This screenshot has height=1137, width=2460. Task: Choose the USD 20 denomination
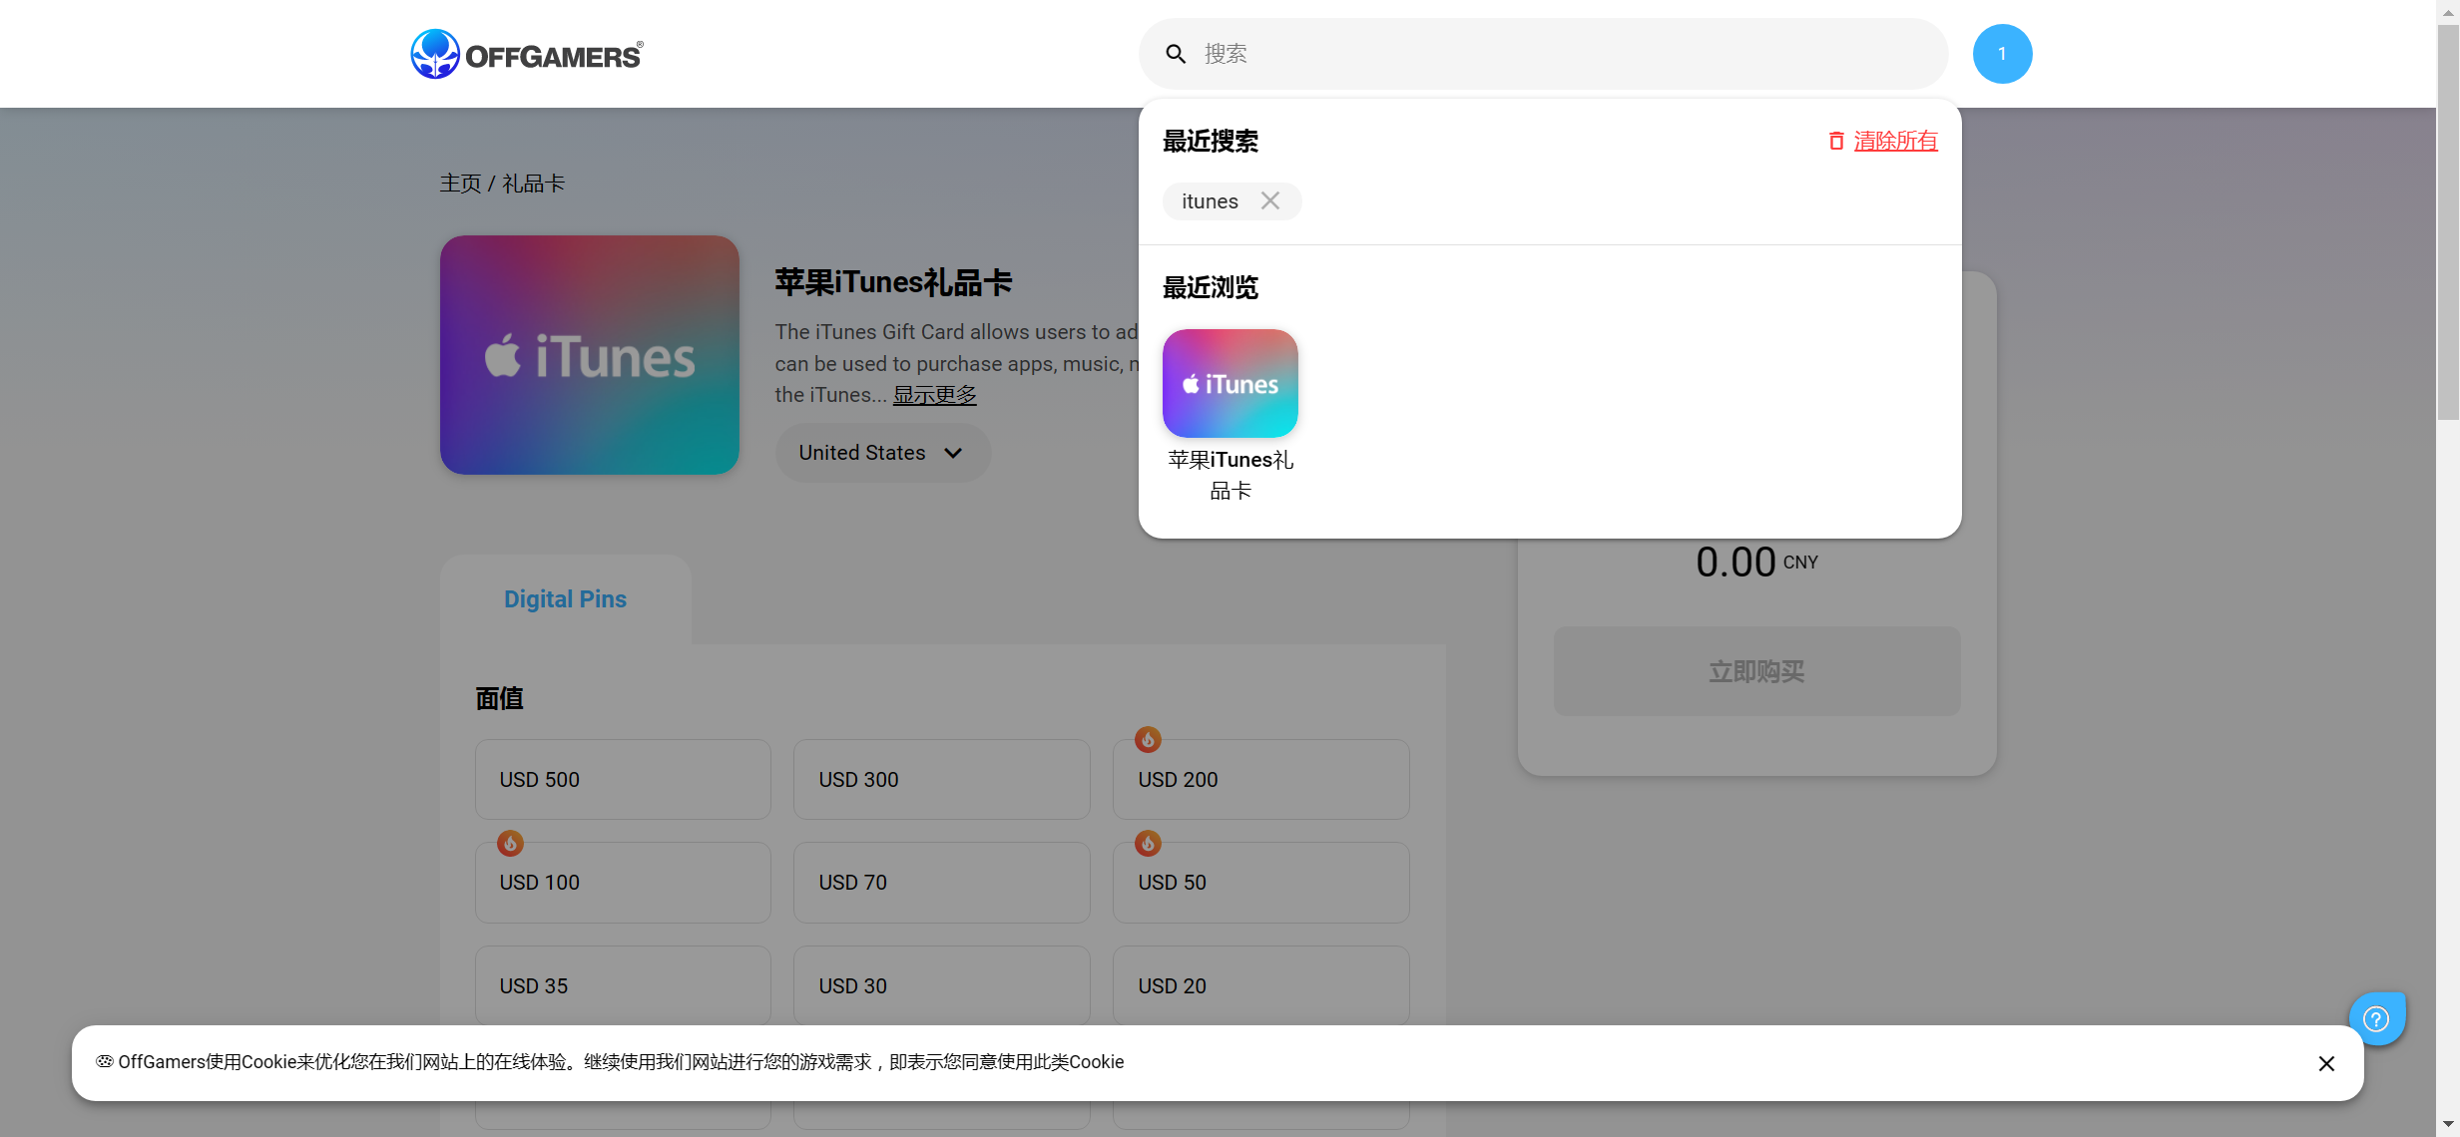tap(1260, 985)
